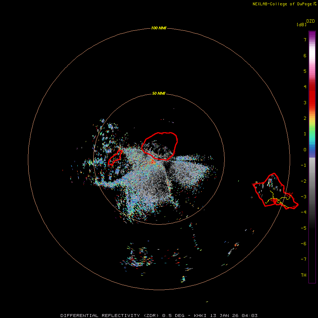Viewport: 318px width, 318px height.
Task: Click the 13 JAN 26 04:03 timestamp
Action: click(x=234, y=316)
